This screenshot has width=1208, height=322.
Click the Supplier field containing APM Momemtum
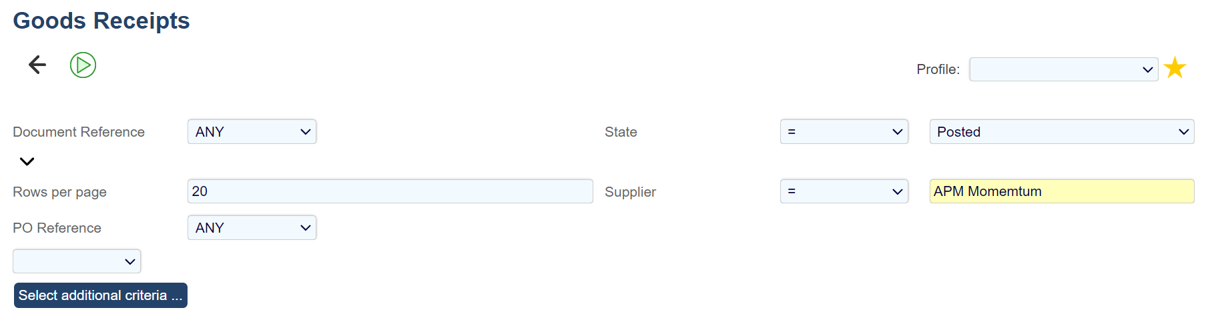pos(1061,191)
